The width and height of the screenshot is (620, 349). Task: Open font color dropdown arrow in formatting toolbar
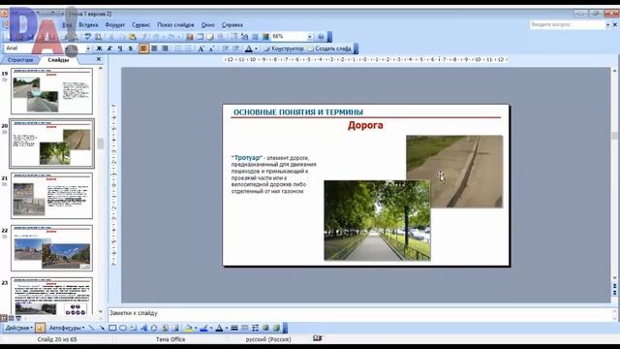256,48
